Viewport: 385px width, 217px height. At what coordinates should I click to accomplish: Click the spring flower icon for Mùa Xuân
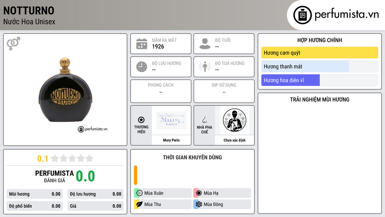139,193
